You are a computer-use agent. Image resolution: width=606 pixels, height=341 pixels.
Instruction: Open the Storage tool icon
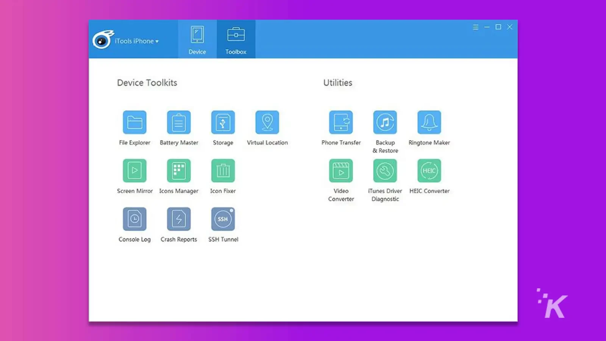[x=223, y=122]
